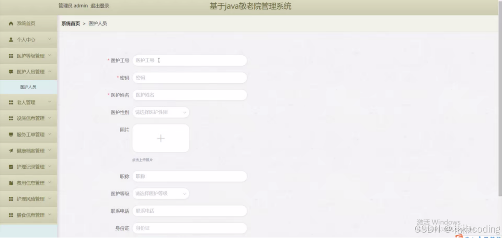502x238 pixels.
Task: Open the 设施信息管理 menu label
Action: coord(31,119)
